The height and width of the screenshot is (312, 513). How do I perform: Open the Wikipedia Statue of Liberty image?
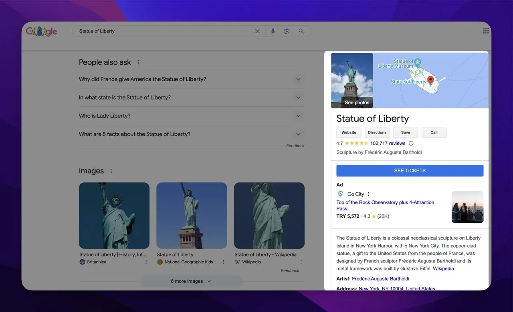click(x=269, y=216)
